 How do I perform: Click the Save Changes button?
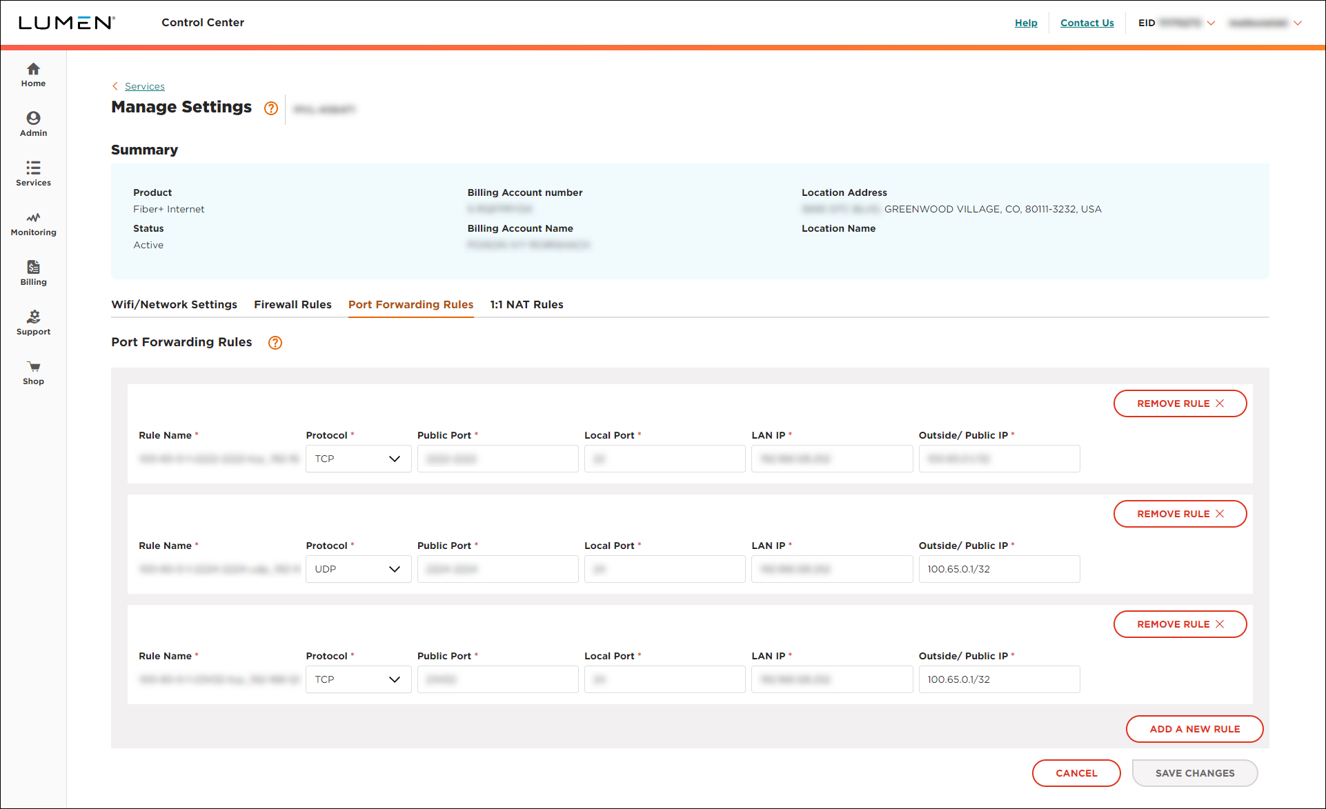[1196, 772]
